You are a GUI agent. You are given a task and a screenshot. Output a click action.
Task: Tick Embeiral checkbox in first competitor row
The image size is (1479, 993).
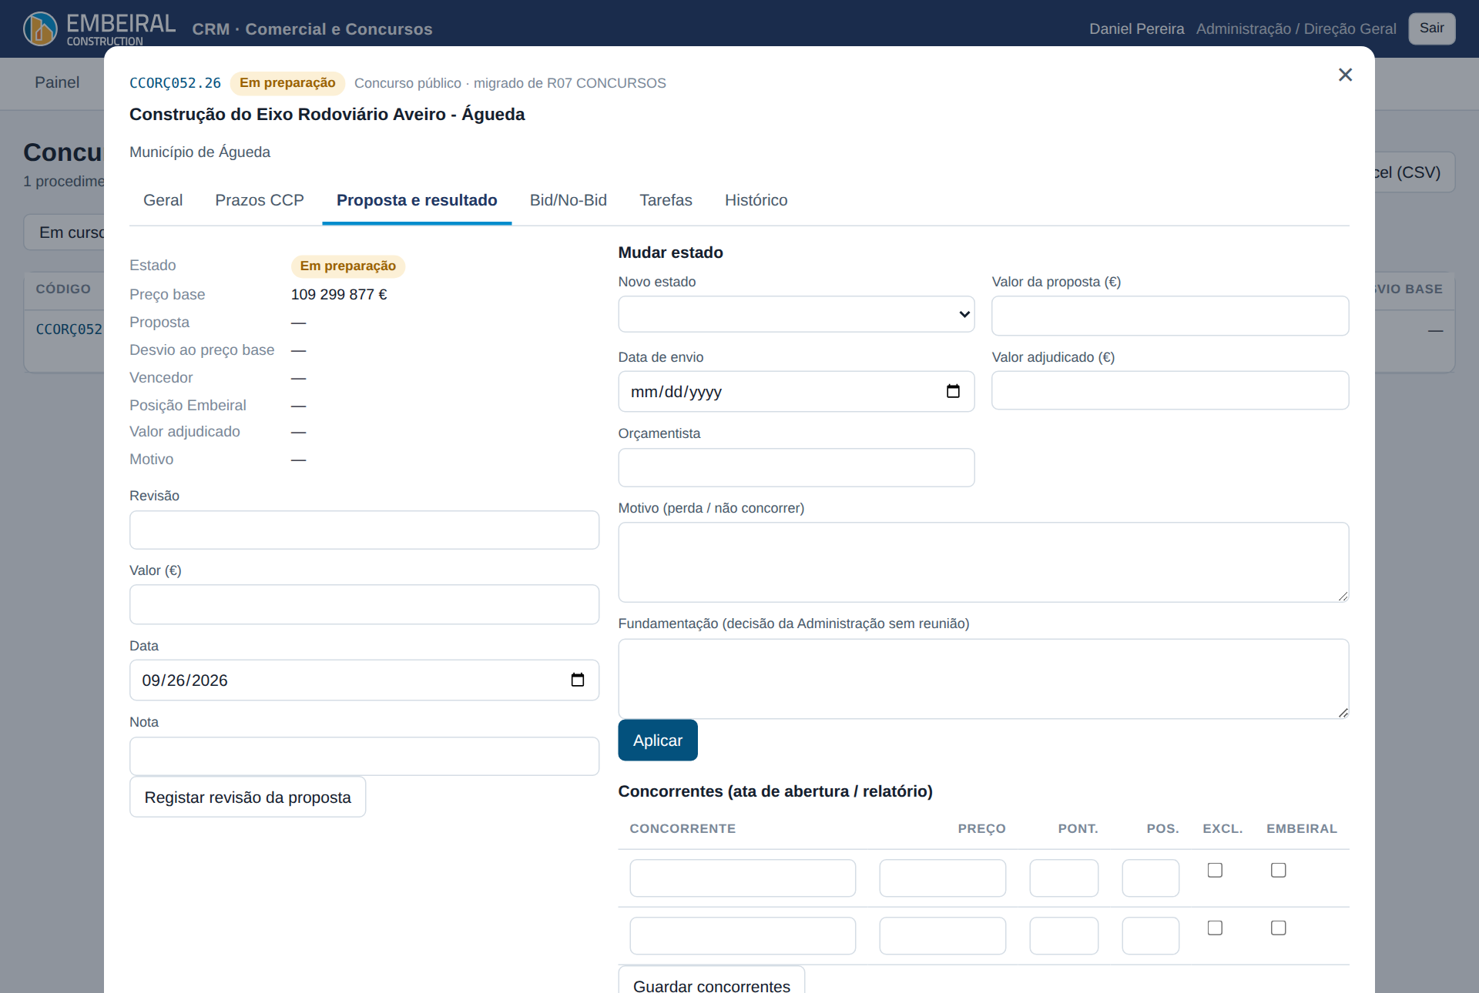pyautogui.click(x=1278, y=870)
